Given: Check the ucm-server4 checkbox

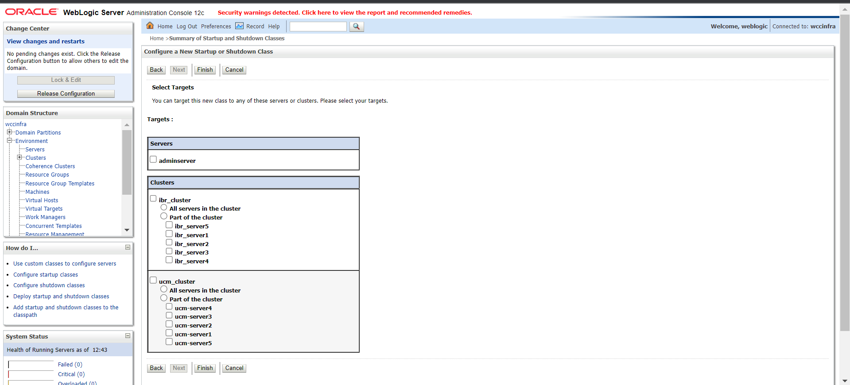Looking at the screenshot, I should 169,307.
